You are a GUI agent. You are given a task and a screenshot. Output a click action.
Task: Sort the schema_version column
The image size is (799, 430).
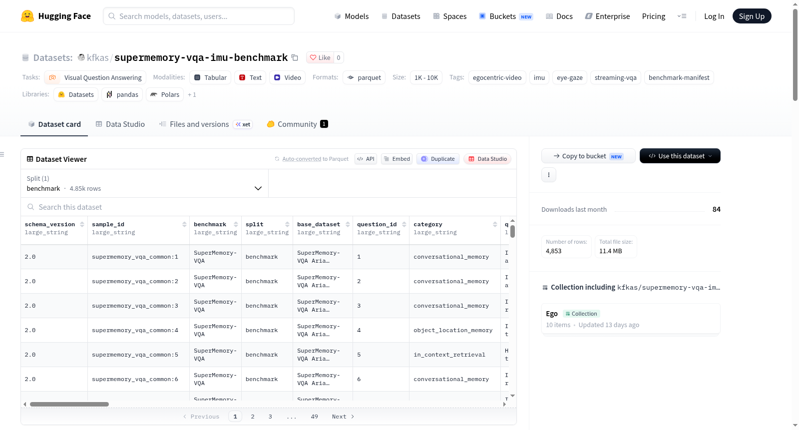(82, 225)
